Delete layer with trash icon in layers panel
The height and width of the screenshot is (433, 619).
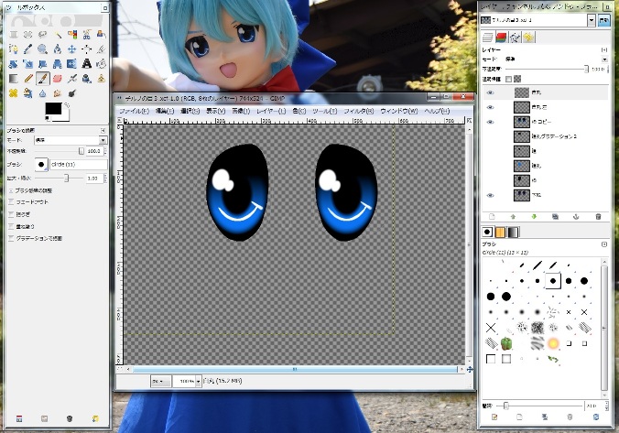pos(598,217)
